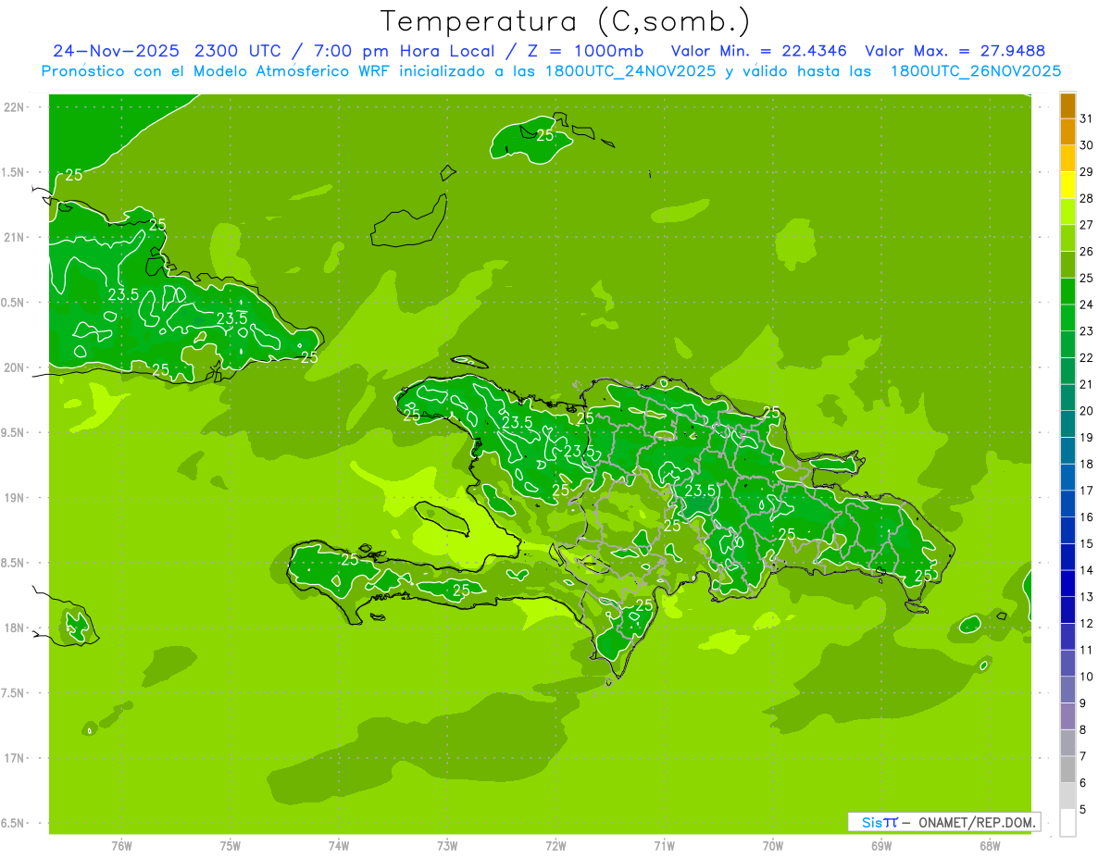Click the colorbar value 30
Screen dimensions: 1111x858
click(1087, 145)
